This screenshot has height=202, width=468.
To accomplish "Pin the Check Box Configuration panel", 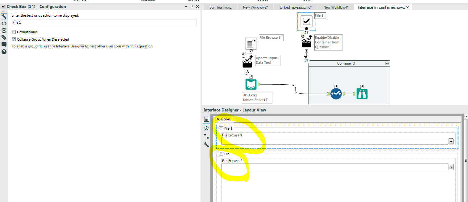I will pos(192,6).
